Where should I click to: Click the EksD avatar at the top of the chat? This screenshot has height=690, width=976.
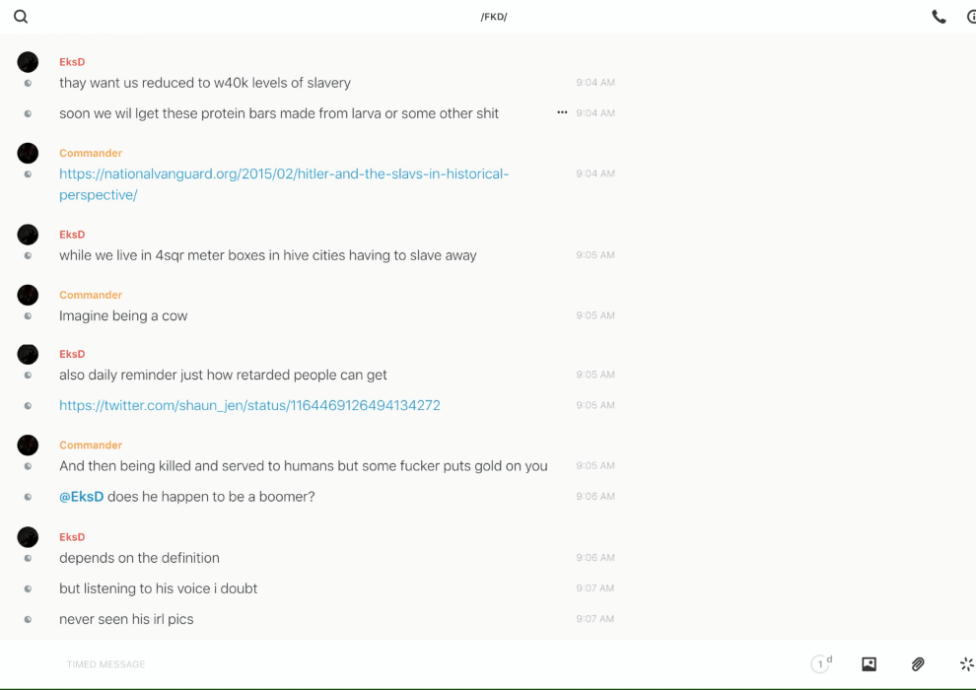28,62
